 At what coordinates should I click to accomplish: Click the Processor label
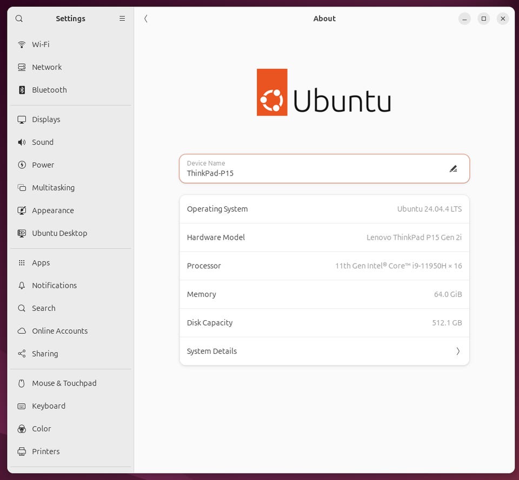[204, 266]
